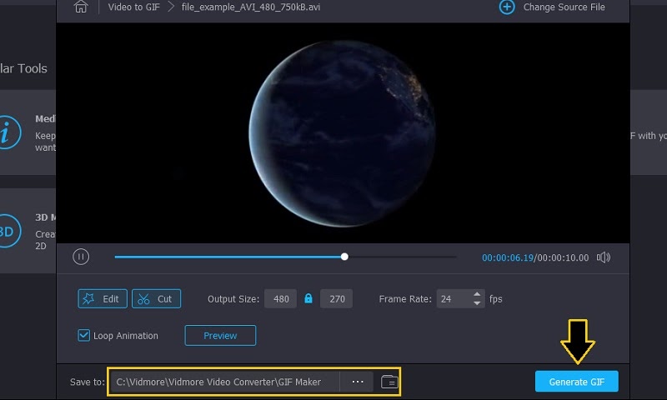Screen dimensions: 667x400
Task: Click the 3D Maker icon
Action: click(7, 230)
